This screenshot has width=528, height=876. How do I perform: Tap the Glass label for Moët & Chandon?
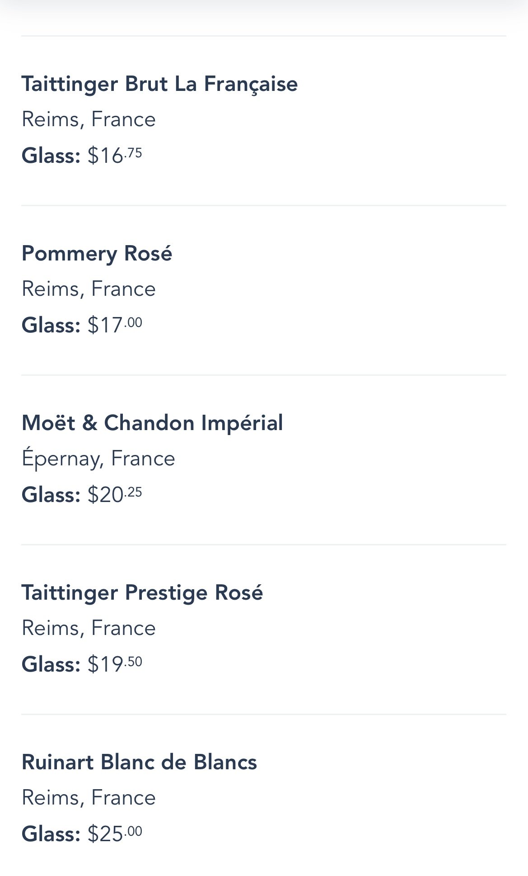tap(51, 495)
